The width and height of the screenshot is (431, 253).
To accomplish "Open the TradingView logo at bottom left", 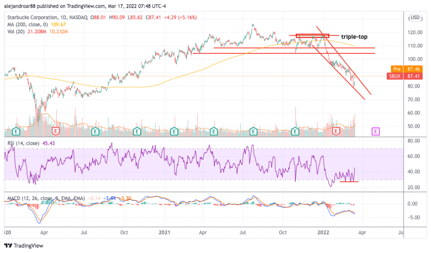I will point(24,245).
